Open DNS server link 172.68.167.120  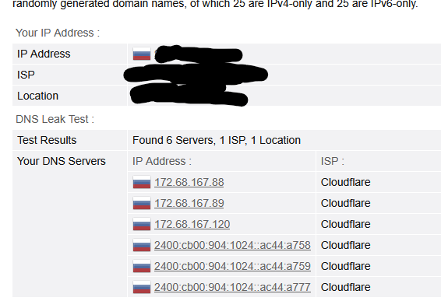[x=192, y=224]
